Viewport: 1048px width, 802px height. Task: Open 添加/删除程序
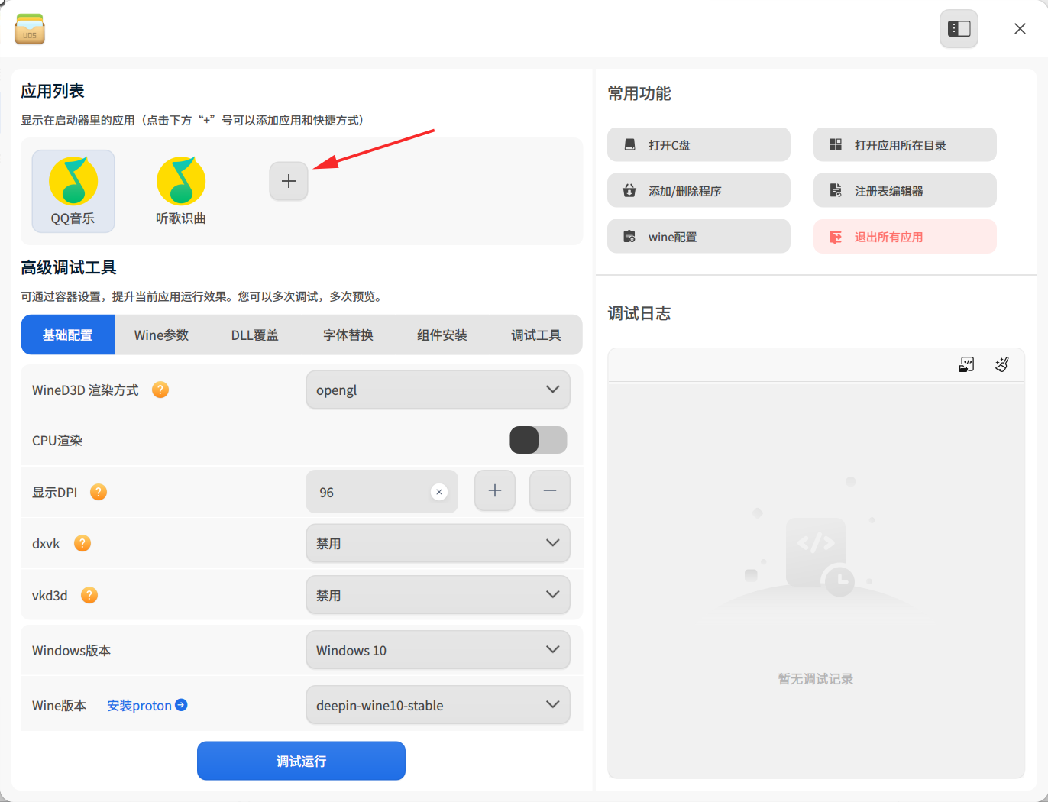699,190
